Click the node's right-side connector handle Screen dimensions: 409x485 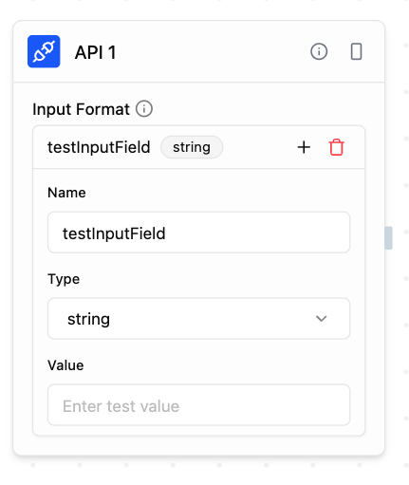pos(388,238)
